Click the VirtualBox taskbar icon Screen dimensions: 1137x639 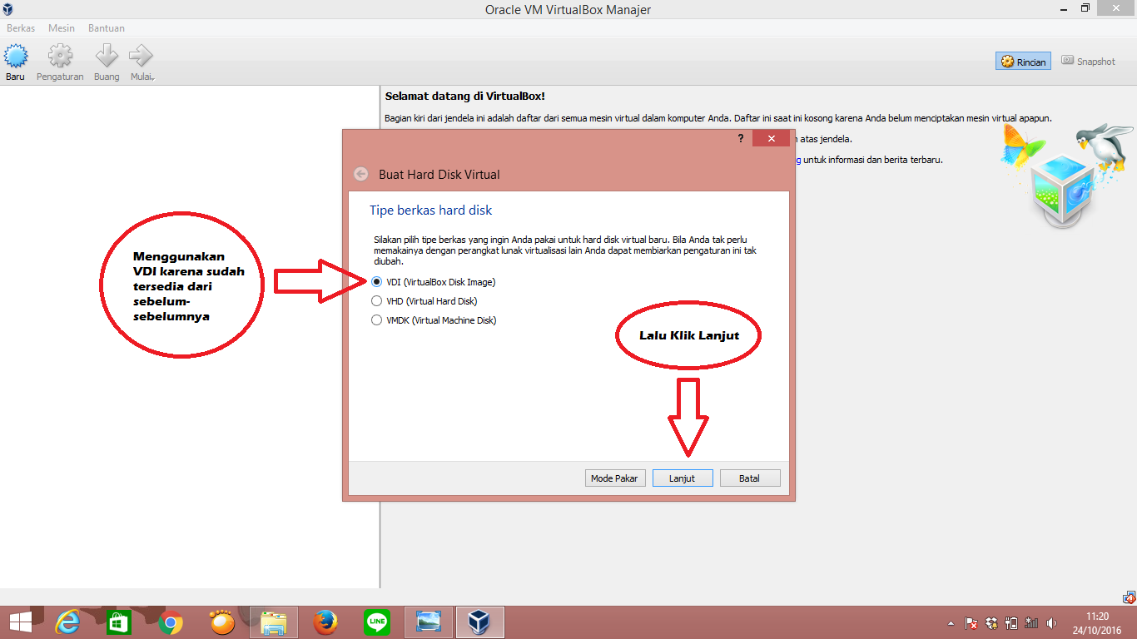(480, 622)
